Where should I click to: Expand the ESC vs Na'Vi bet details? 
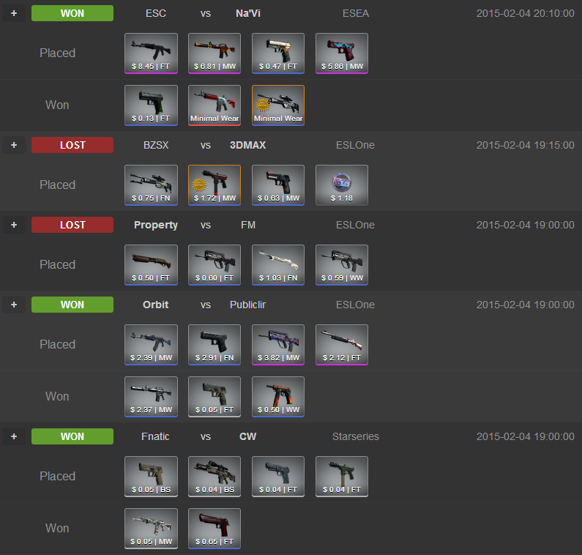pos(14,13)
